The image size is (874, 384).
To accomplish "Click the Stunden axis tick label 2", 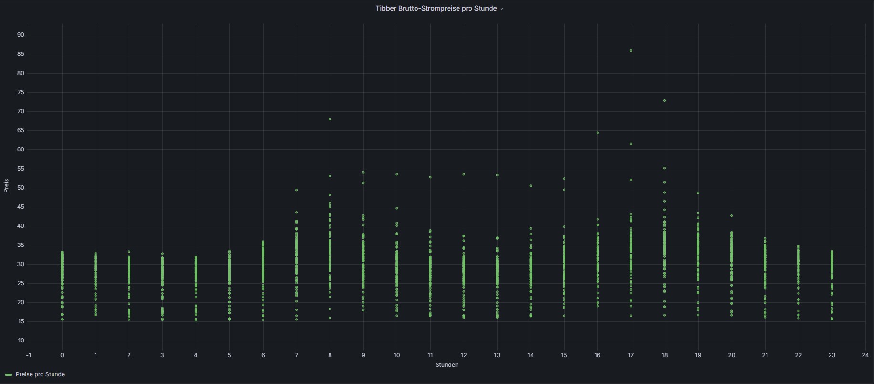I will pos(129,355).
